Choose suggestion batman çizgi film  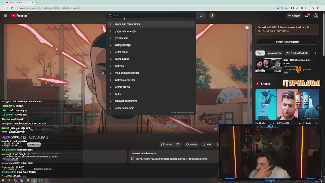(151, 80)
